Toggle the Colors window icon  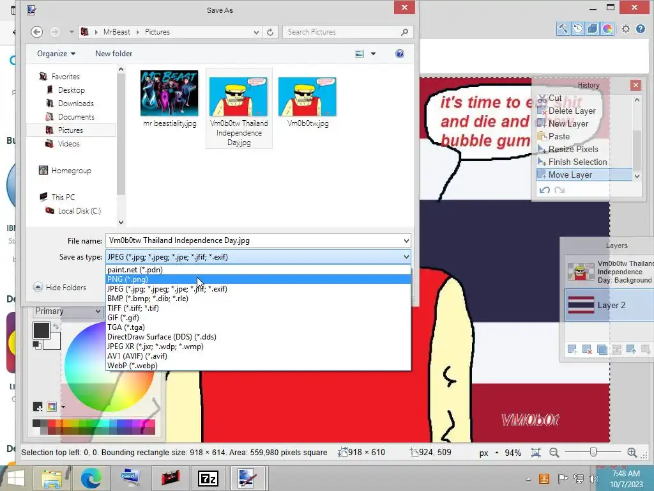(607, 29)
